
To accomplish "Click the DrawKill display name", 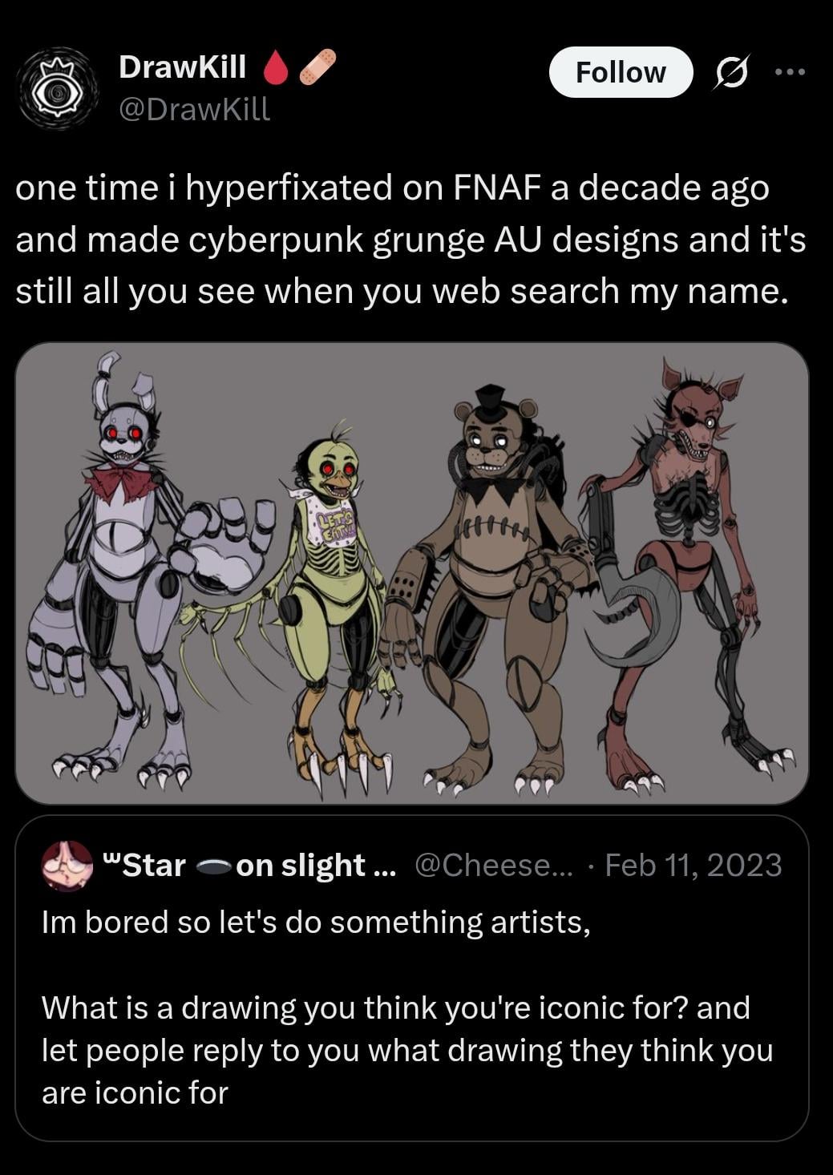I will coord(183,67).
